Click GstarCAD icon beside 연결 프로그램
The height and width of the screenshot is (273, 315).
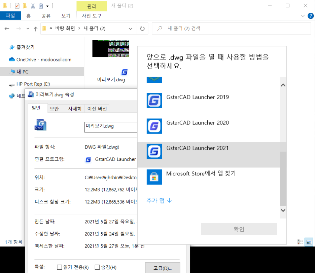(88, 160)
